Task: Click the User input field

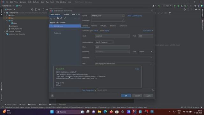Action: click(112, 47)
